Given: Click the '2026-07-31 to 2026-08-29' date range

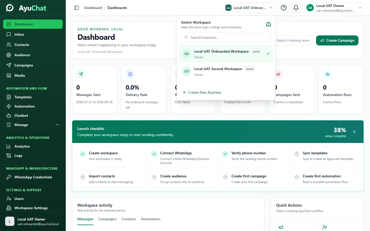Looking at the screenshot, I should (x=94, y=102).
